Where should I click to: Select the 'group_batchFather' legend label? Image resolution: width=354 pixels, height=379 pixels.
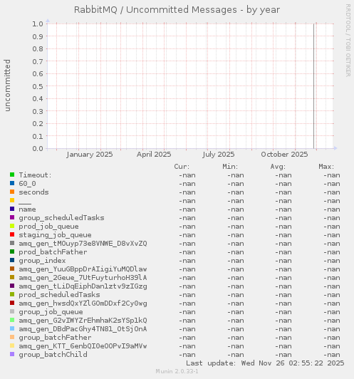pyautogui.click(x=55, y=338)
